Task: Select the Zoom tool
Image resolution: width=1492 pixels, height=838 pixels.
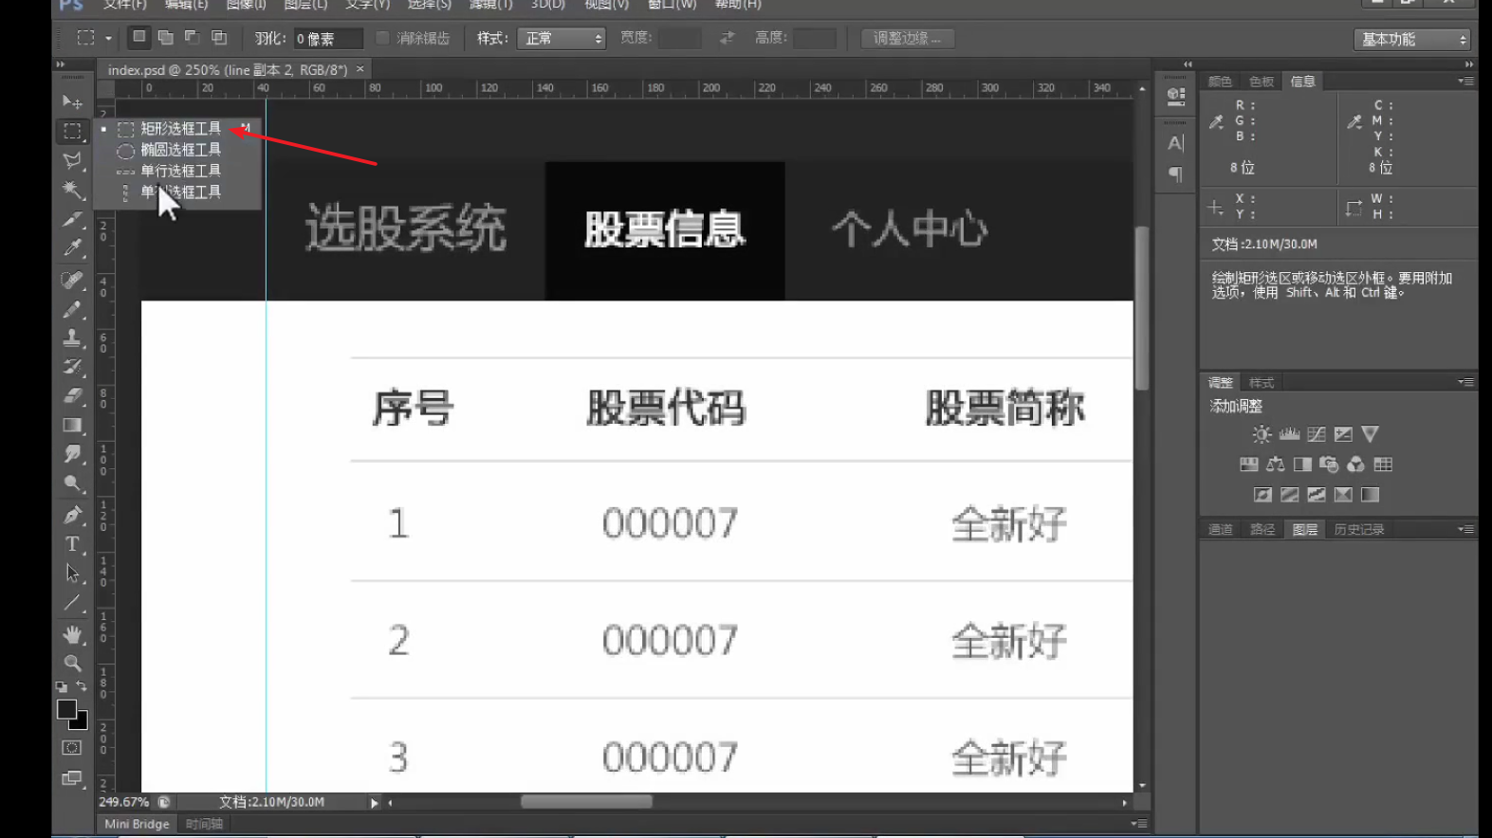Action: [72, 663]
